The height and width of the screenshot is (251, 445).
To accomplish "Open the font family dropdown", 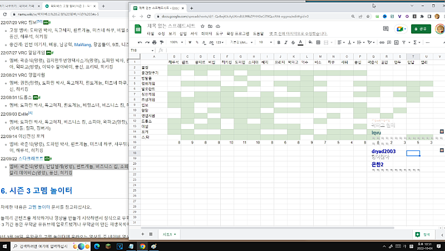I will coord(241,42).
